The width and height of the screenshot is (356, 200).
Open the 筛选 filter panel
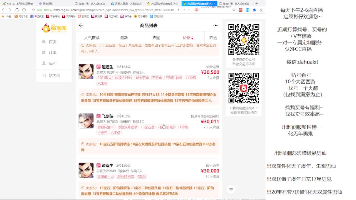tap(213, 38)
